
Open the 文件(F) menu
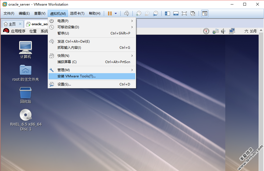[9, 13]
